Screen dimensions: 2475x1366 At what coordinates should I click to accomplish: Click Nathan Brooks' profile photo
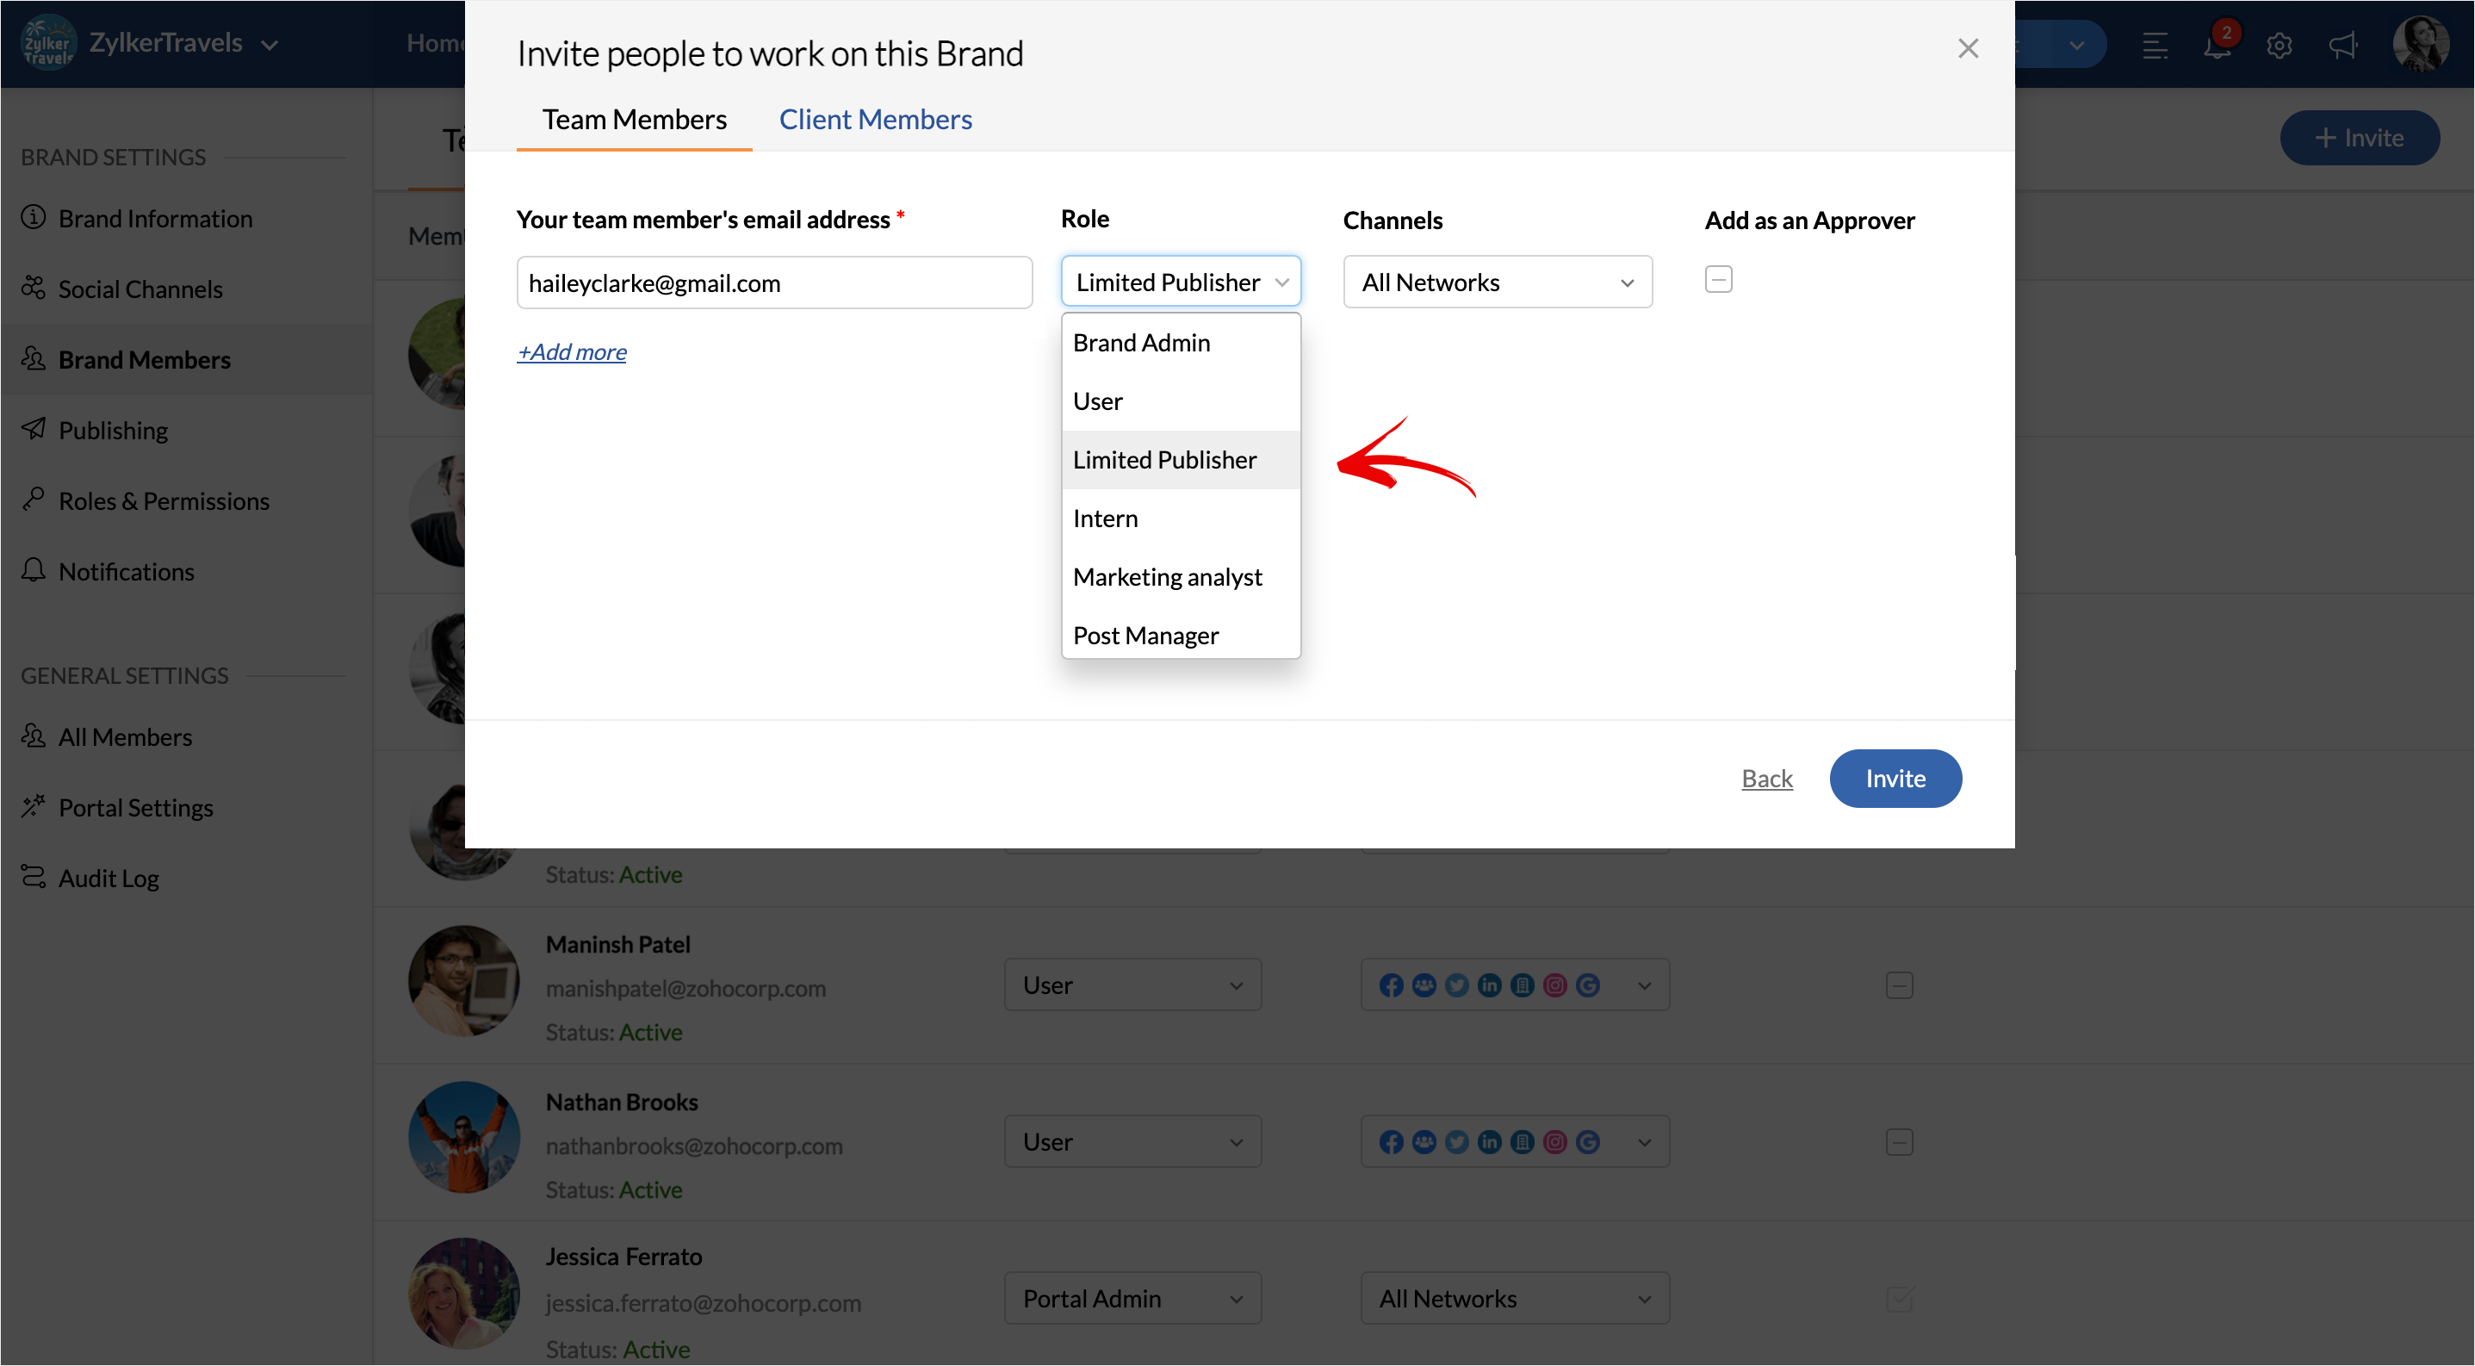[464, 1138]
